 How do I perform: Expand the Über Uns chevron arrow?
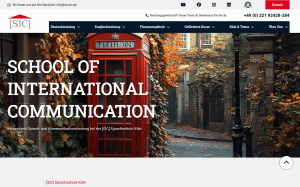286,27
